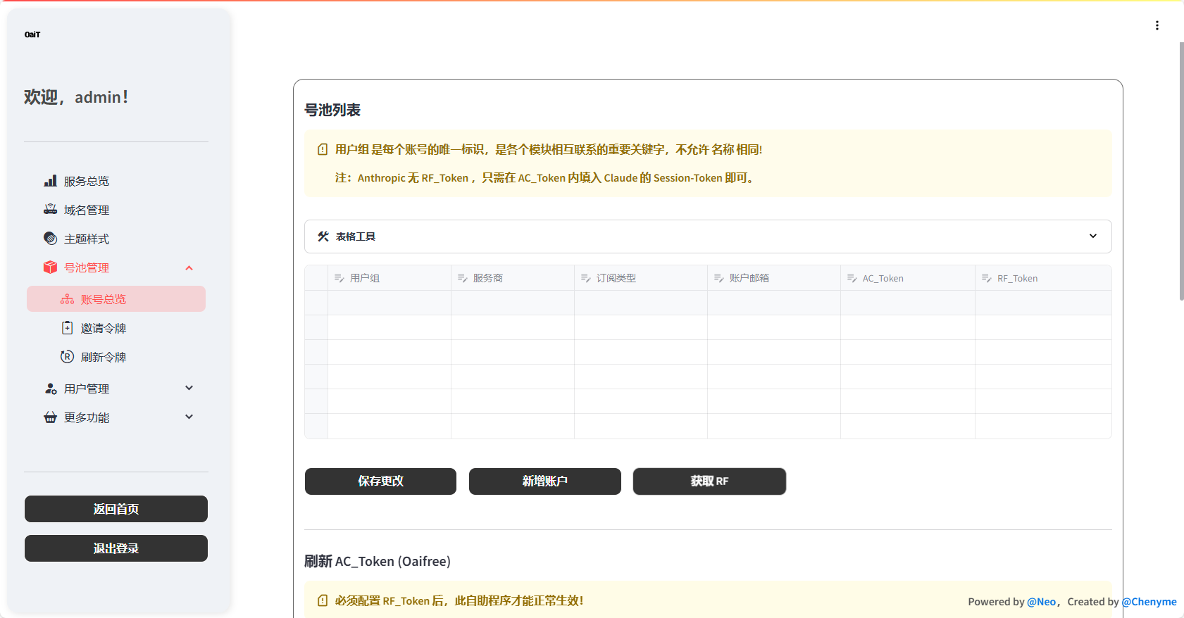Select the 邀请令牌 submenu item
This screenshot has height=618, width=1184.
coord(116,328)
